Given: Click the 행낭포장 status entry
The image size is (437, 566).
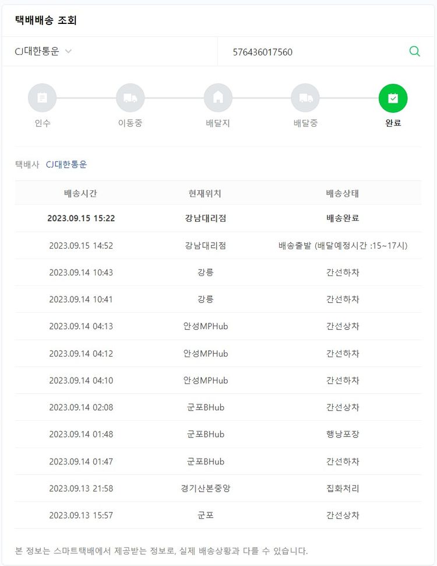Looking at the screenshot, I should coord(343,434).
